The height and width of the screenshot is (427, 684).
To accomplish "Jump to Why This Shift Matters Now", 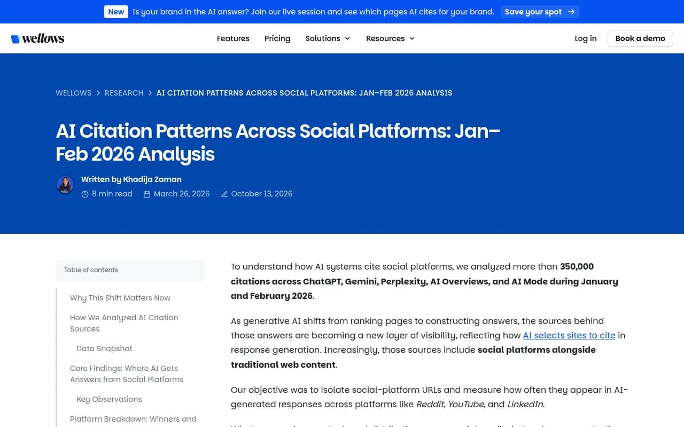I will point(120,298).
